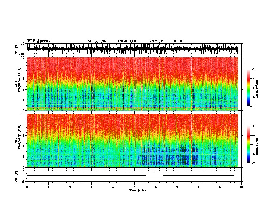Image resolution: width=272 pixels, height=210 pixels.
Task: Click the "station=OUJ" header label
Action: (x=127, y=41)
